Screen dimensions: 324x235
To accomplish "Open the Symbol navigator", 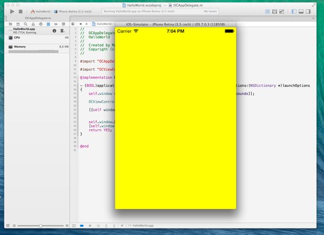I will point(18,24).
